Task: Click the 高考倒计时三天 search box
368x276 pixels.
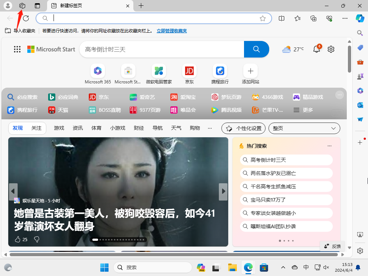Action: (x=162, y=49)
